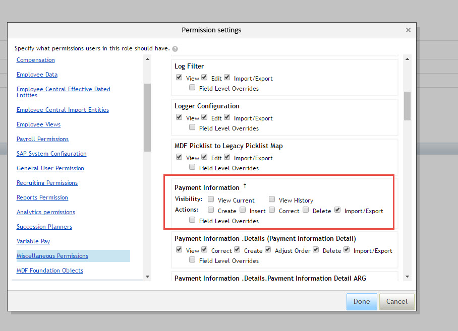The width and height of the screenshot is (458, 331).
Task: Enable Field Level Overrides for Log Filter
Action: (x=192, y=87)
